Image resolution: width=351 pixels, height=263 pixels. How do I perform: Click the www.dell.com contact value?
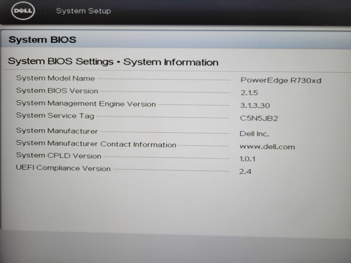(x=267, y=147)
